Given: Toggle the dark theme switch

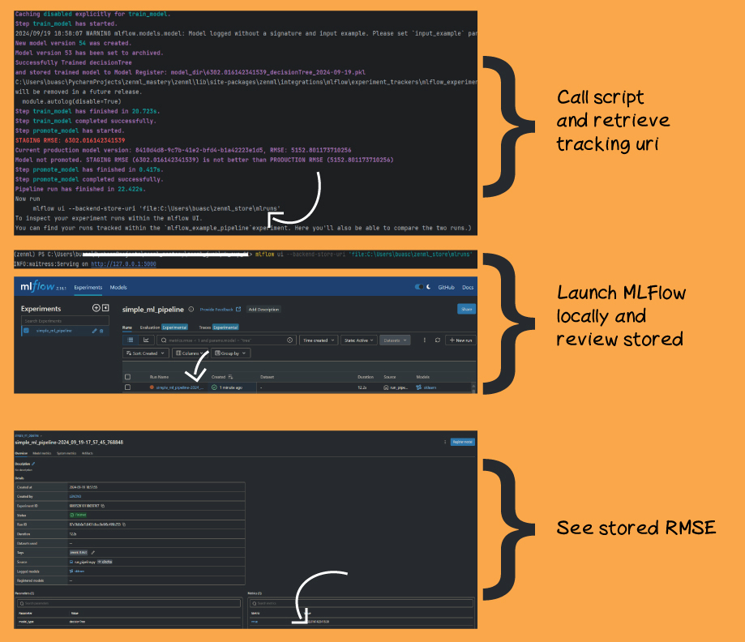Looking at the screenshot, I should [x=419, y=287].
